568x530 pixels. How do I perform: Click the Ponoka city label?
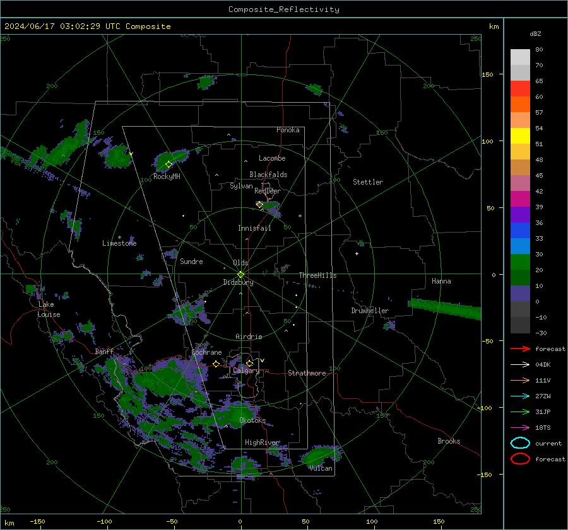coord(288,130)
